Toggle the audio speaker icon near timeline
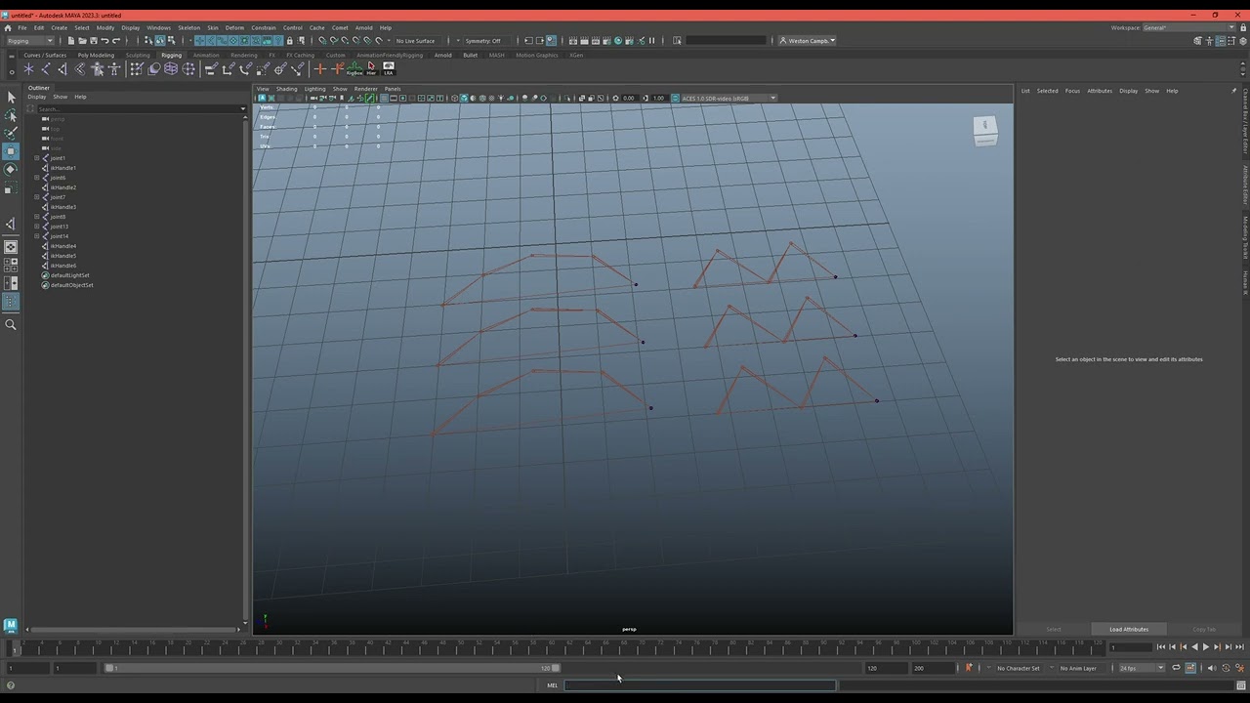This screenshot has height=703, width=1250. (1212, 668)
